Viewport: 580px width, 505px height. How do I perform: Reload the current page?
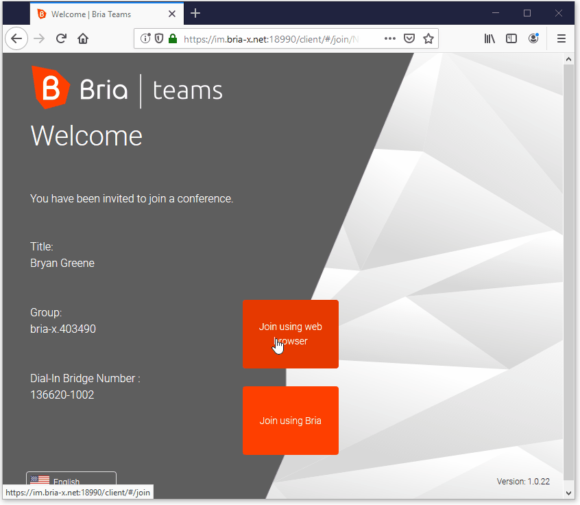point(61,38)
